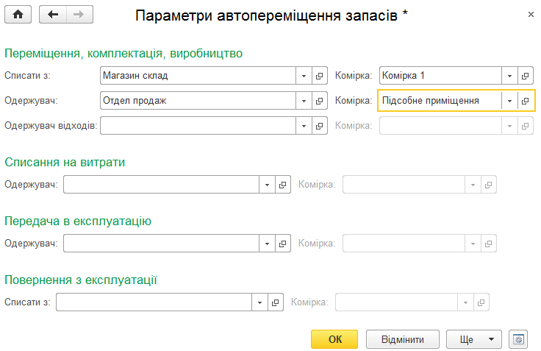
Task: Open icon for Одержувач відходів field
Action: [320, 126]
